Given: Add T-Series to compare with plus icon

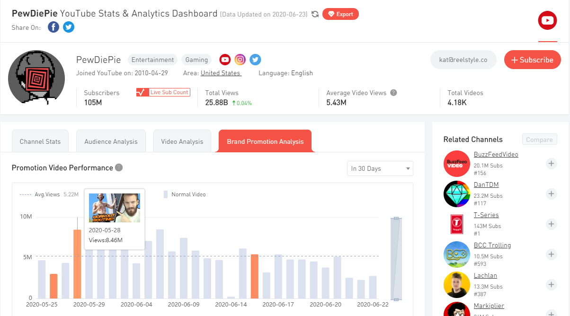Looking at the screenshot, I should coord(551,224).
